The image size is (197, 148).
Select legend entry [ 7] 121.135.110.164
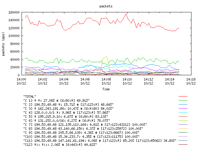tap(85, 125)
